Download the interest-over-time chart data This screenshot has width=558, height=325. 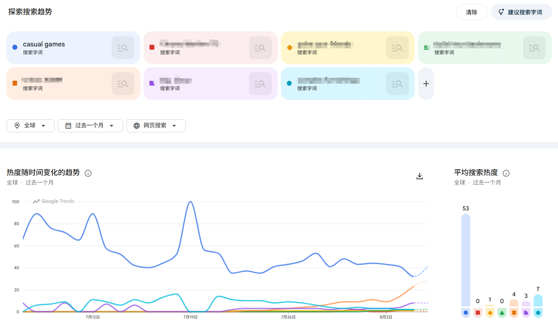coord(420,176)
